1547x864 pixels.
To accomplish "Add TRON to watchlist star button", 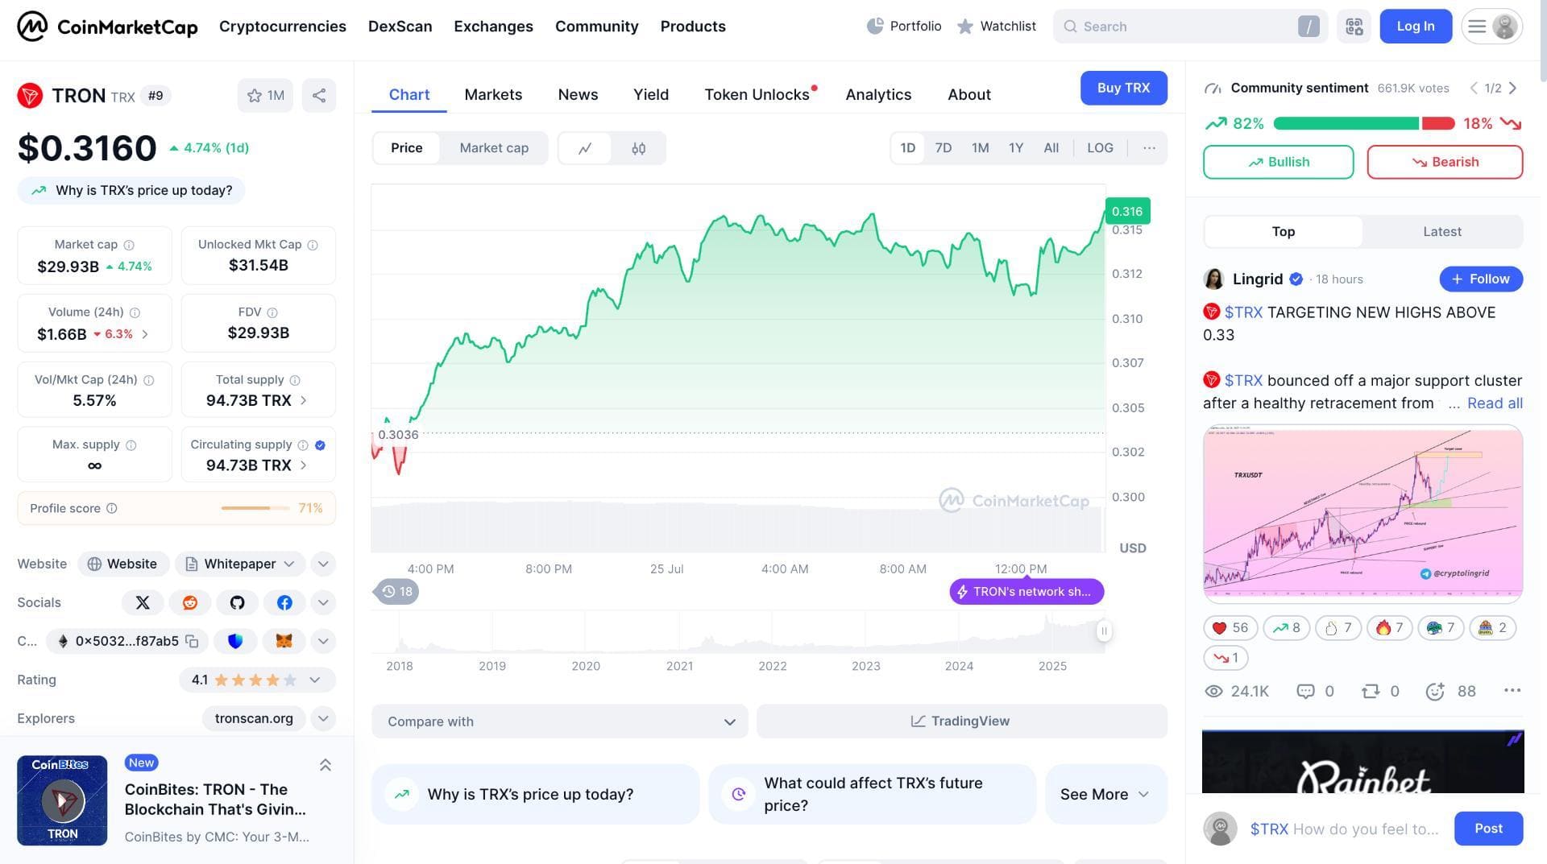I will tap(265, 96).
